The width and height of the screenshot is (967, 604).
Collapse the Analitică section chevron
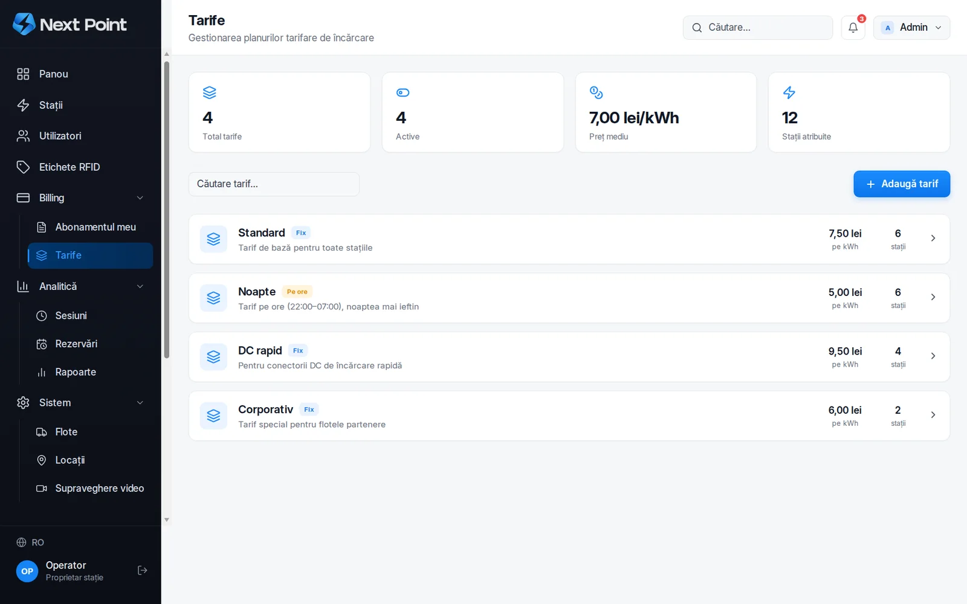tap(140, 286)
